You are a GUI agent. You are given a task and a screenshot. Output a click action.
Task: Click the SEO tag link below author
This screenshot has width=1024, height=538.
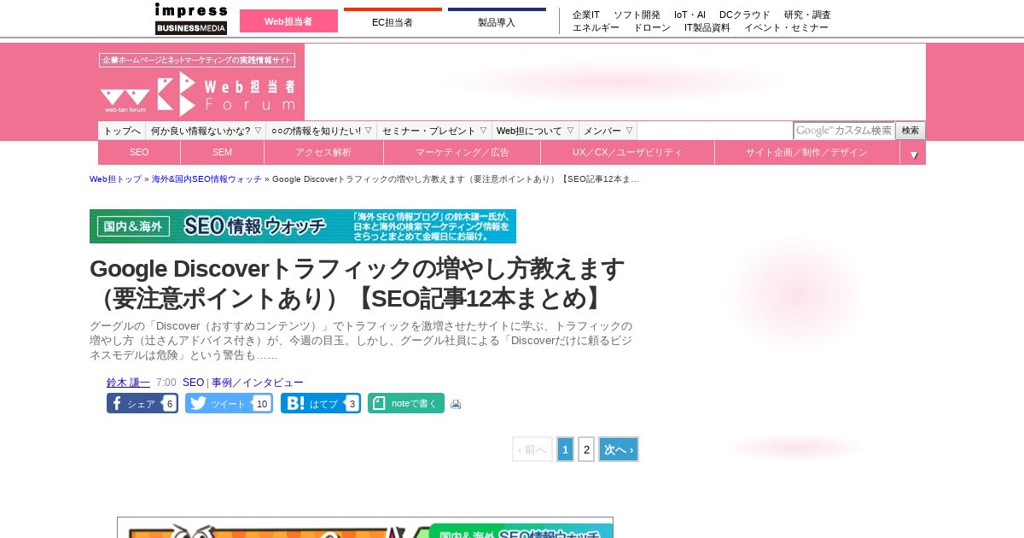[x=193, y=383]
